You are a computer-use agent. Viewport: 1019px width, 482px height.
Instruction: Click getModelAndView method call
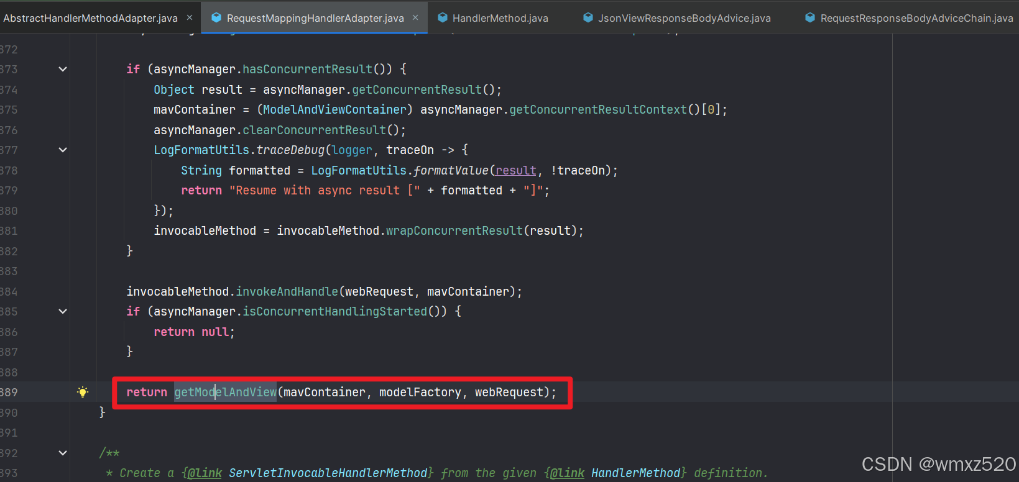tap(225, 392)
